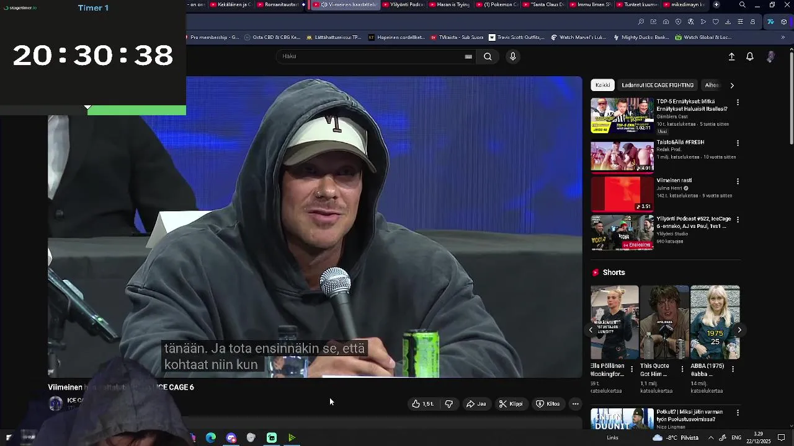The height and width of the screenshot is (446, 794).
Task: Switch to Romantiaustast browser tab
Action: tap(277, 4)
